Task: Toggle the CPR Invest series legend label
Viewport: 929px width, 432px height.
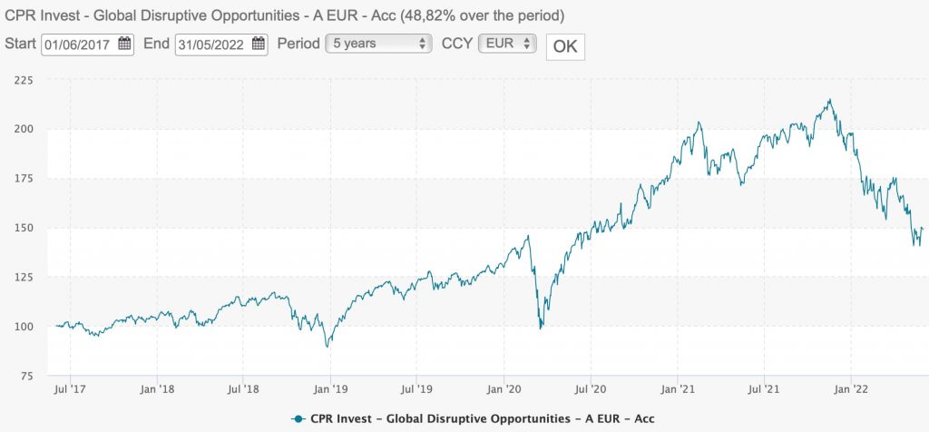Action: 480,418
